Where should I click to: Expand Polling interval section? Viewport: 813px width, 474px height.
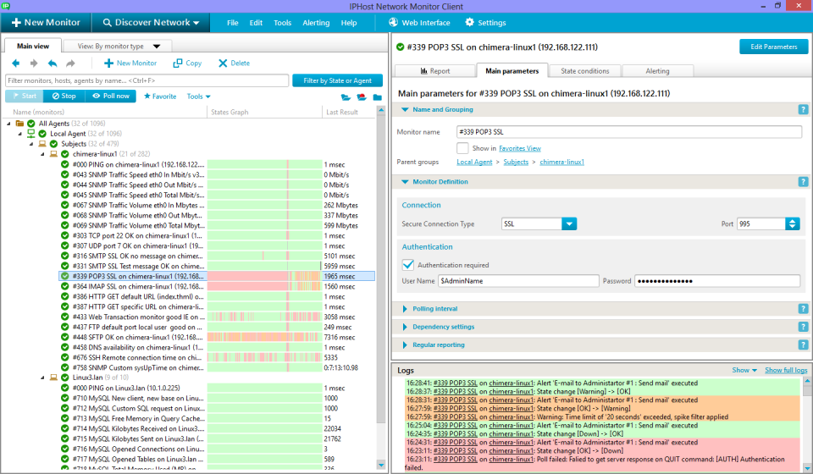coord(405,309)
